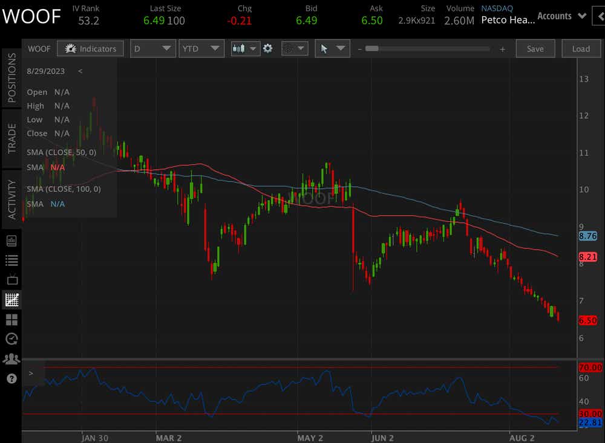Image resolution: width=605 pixels, height=443 pixels.
Task: Click the AUG 2 date axis label
Action: (x=522, y=438)
